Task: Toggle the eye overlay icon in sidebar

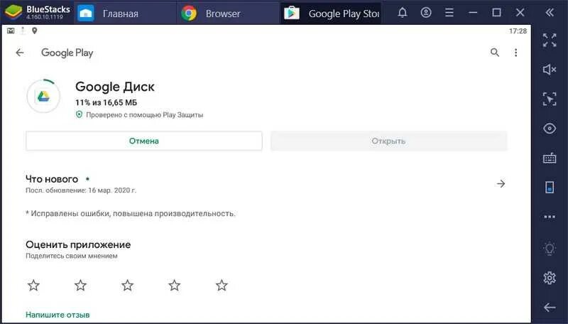Action: pos(550,129)
